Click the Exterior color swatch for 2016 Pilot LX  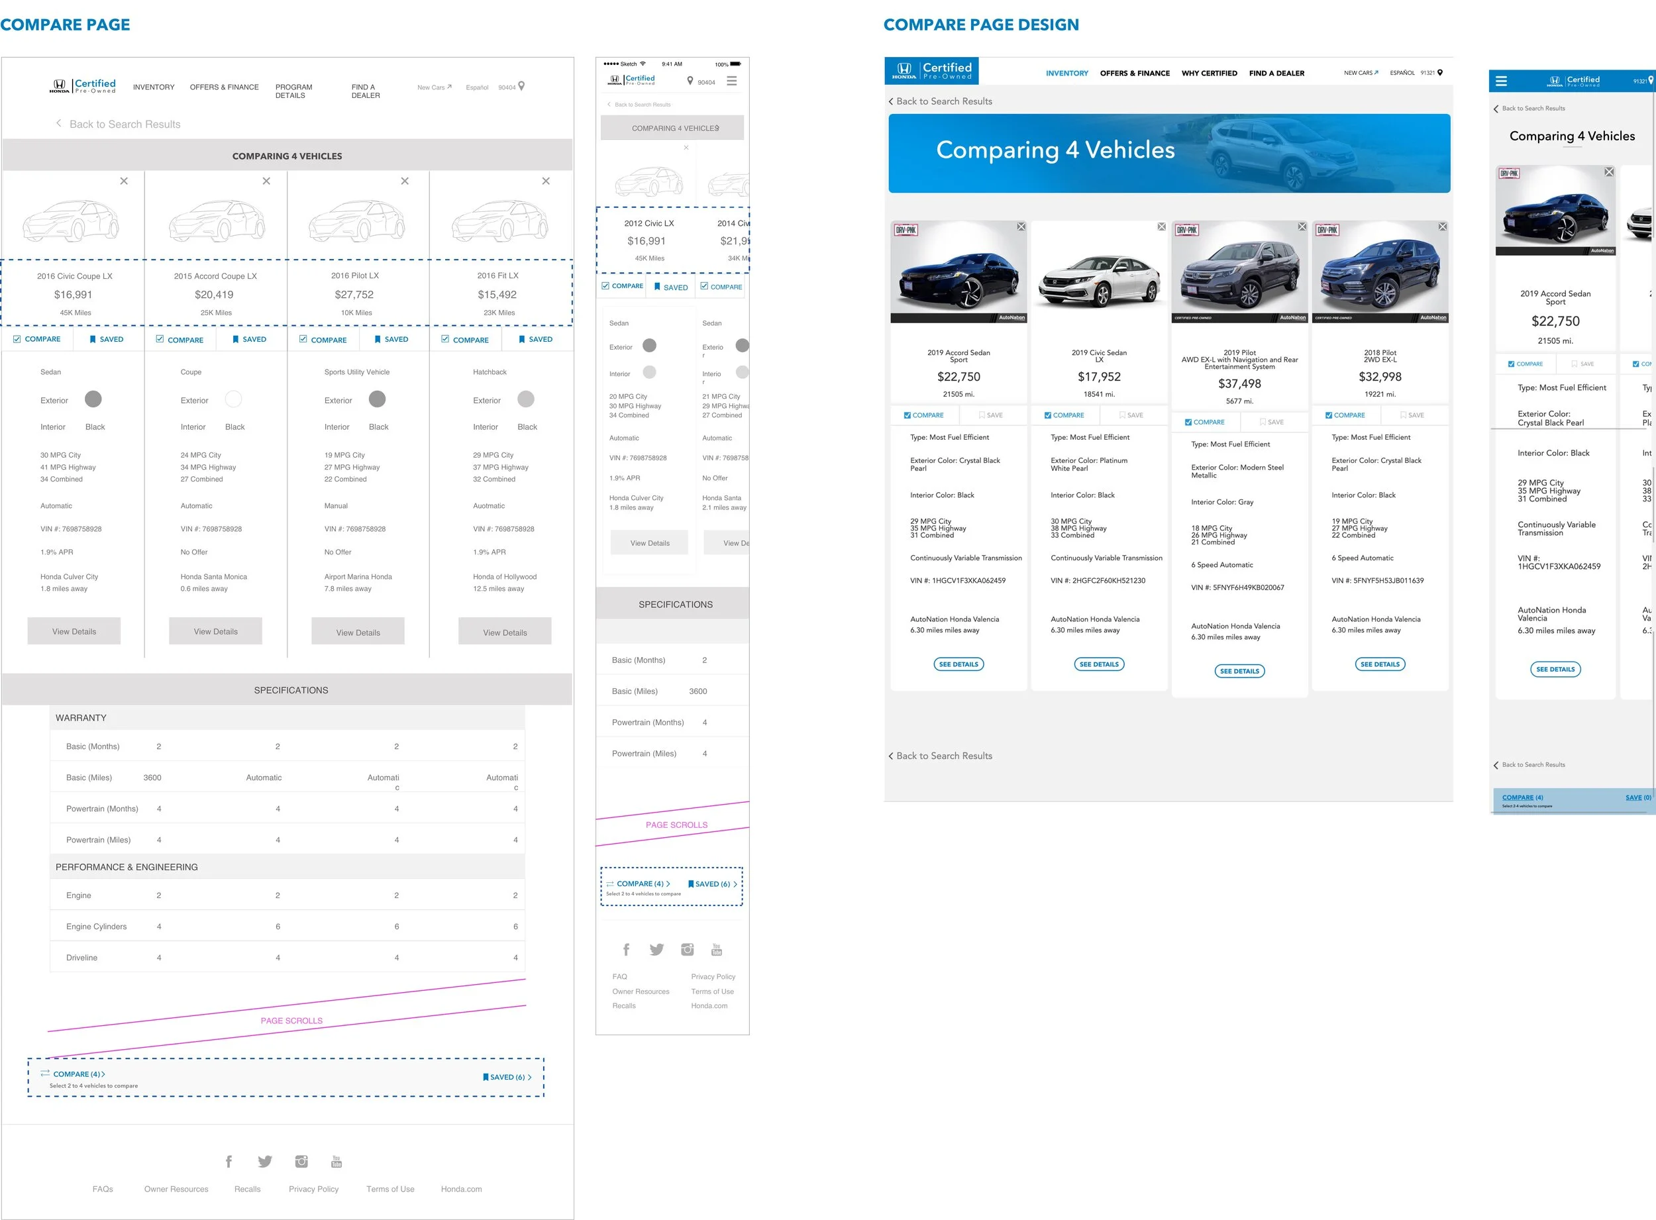377,399
